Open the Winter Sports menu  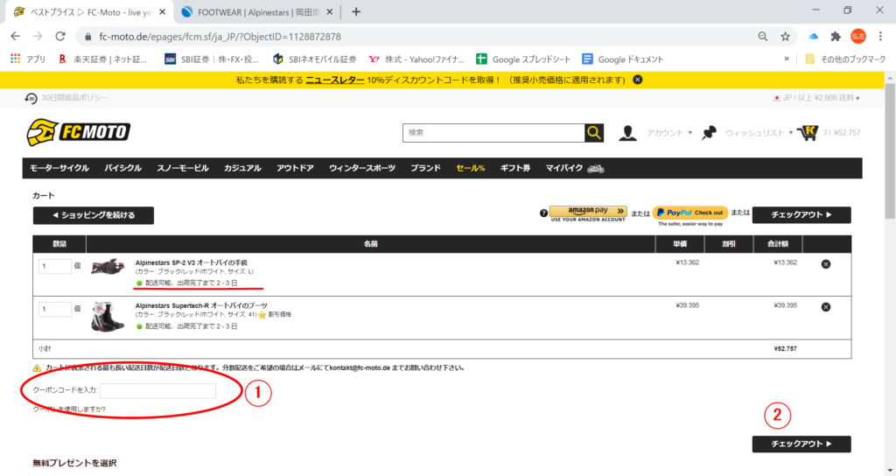(x=362, y=168)
